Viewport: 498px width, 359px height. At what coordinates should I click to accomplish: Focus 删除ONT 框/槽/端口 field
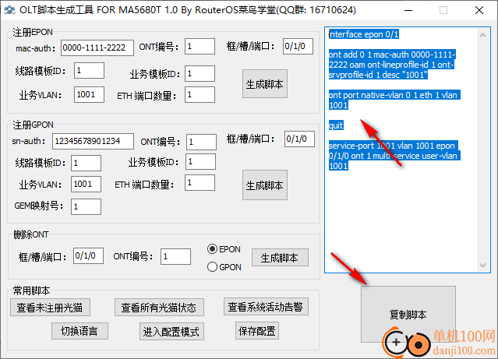coord(88,256)
